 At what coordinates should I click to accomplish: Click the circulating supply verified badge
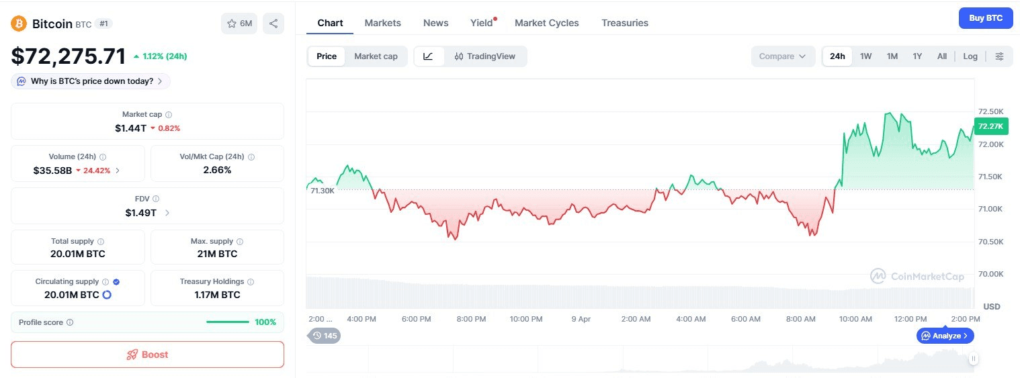click(x=116, y=282)
